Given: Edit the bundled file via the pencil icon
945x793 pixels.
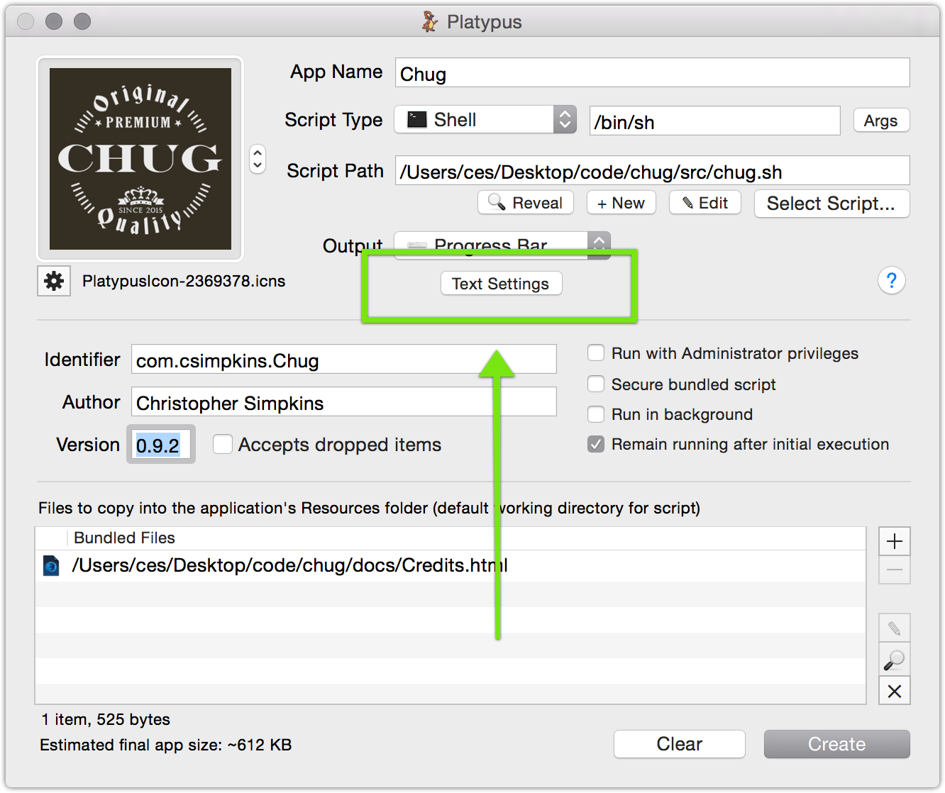Looking at the screenshot, I should coord(894,628).
